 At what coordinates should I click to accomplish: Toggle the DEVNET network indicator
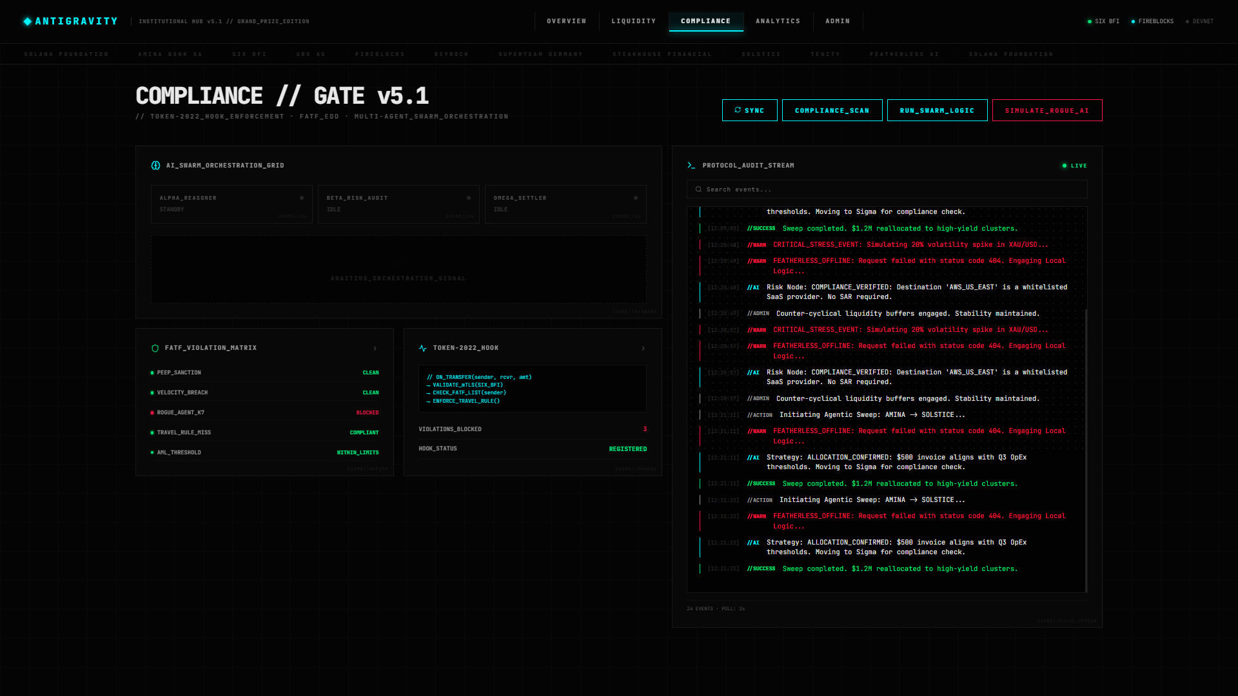tap(1199, 21)
